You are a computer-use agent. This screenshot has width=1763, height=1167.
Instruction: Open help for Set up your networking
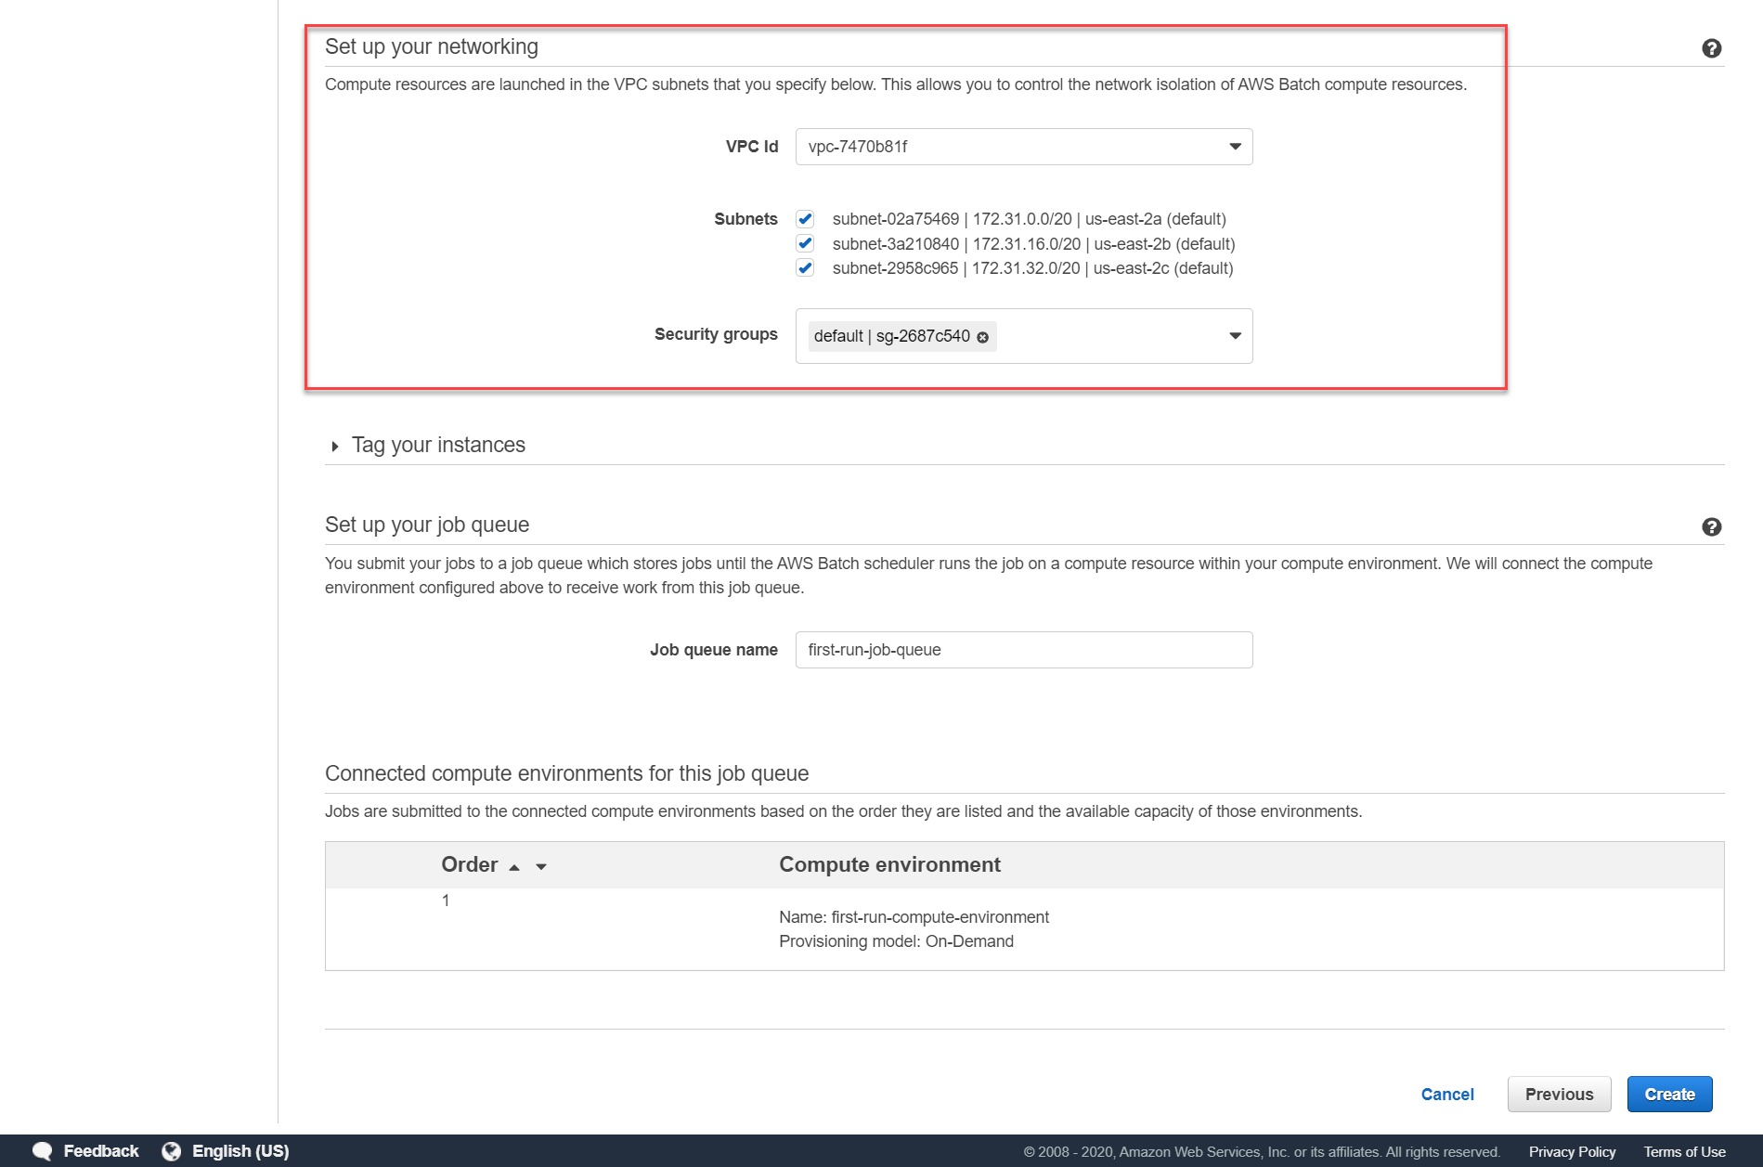[x=1712, y=48]
